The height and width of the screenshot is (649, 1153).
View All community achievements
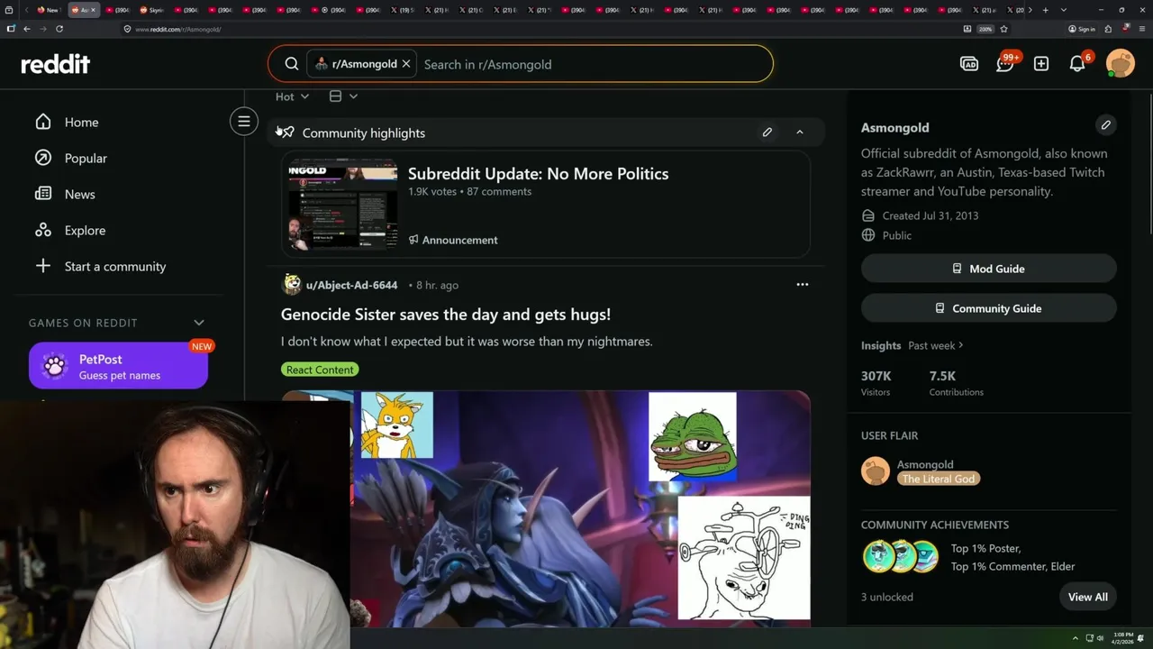click(1088, 597)
